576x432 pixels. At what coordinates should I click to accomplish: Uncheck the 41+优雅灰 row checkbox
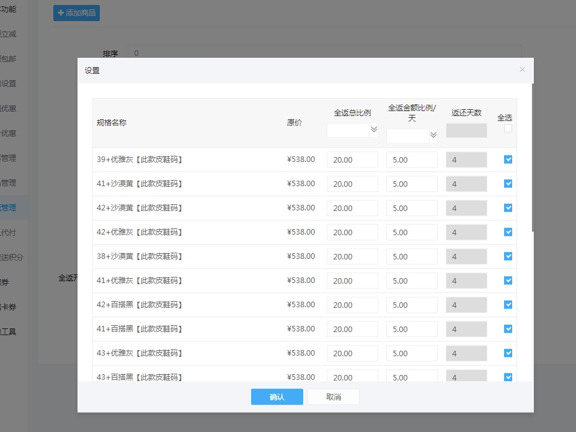pyautogui.click(x=508, y=281)
